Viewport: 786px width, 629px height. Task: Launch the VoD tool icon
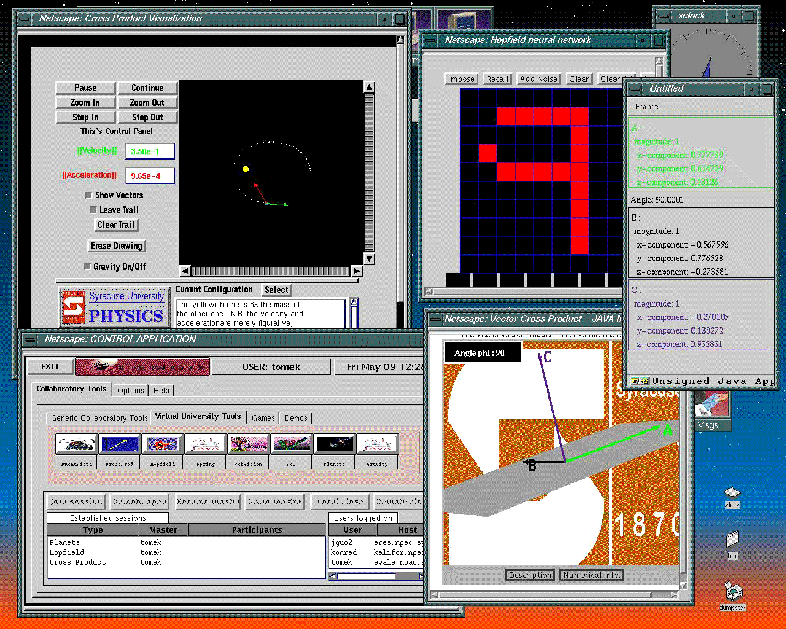tap(292, 444)
